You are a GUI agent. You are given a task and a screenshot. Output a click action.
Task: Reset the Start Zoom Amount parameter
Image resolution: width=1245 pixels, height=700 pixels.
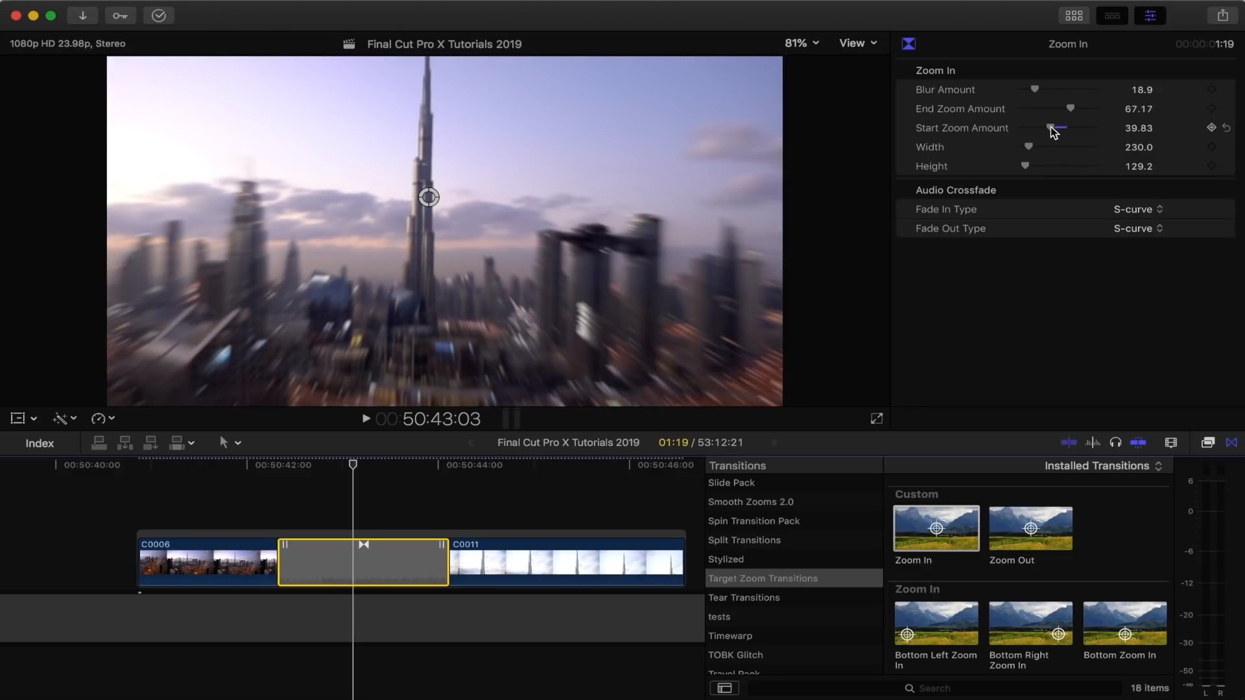1226,128
